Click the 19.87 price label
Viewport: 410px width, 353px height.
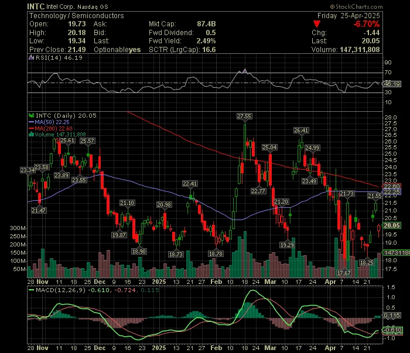(x=119, y=235)
